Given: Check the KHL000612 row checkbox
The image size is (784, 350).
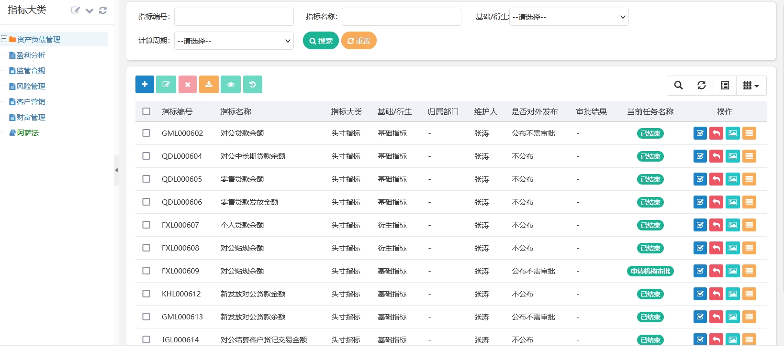Looking at the screenshot, I should coord(146,294).
